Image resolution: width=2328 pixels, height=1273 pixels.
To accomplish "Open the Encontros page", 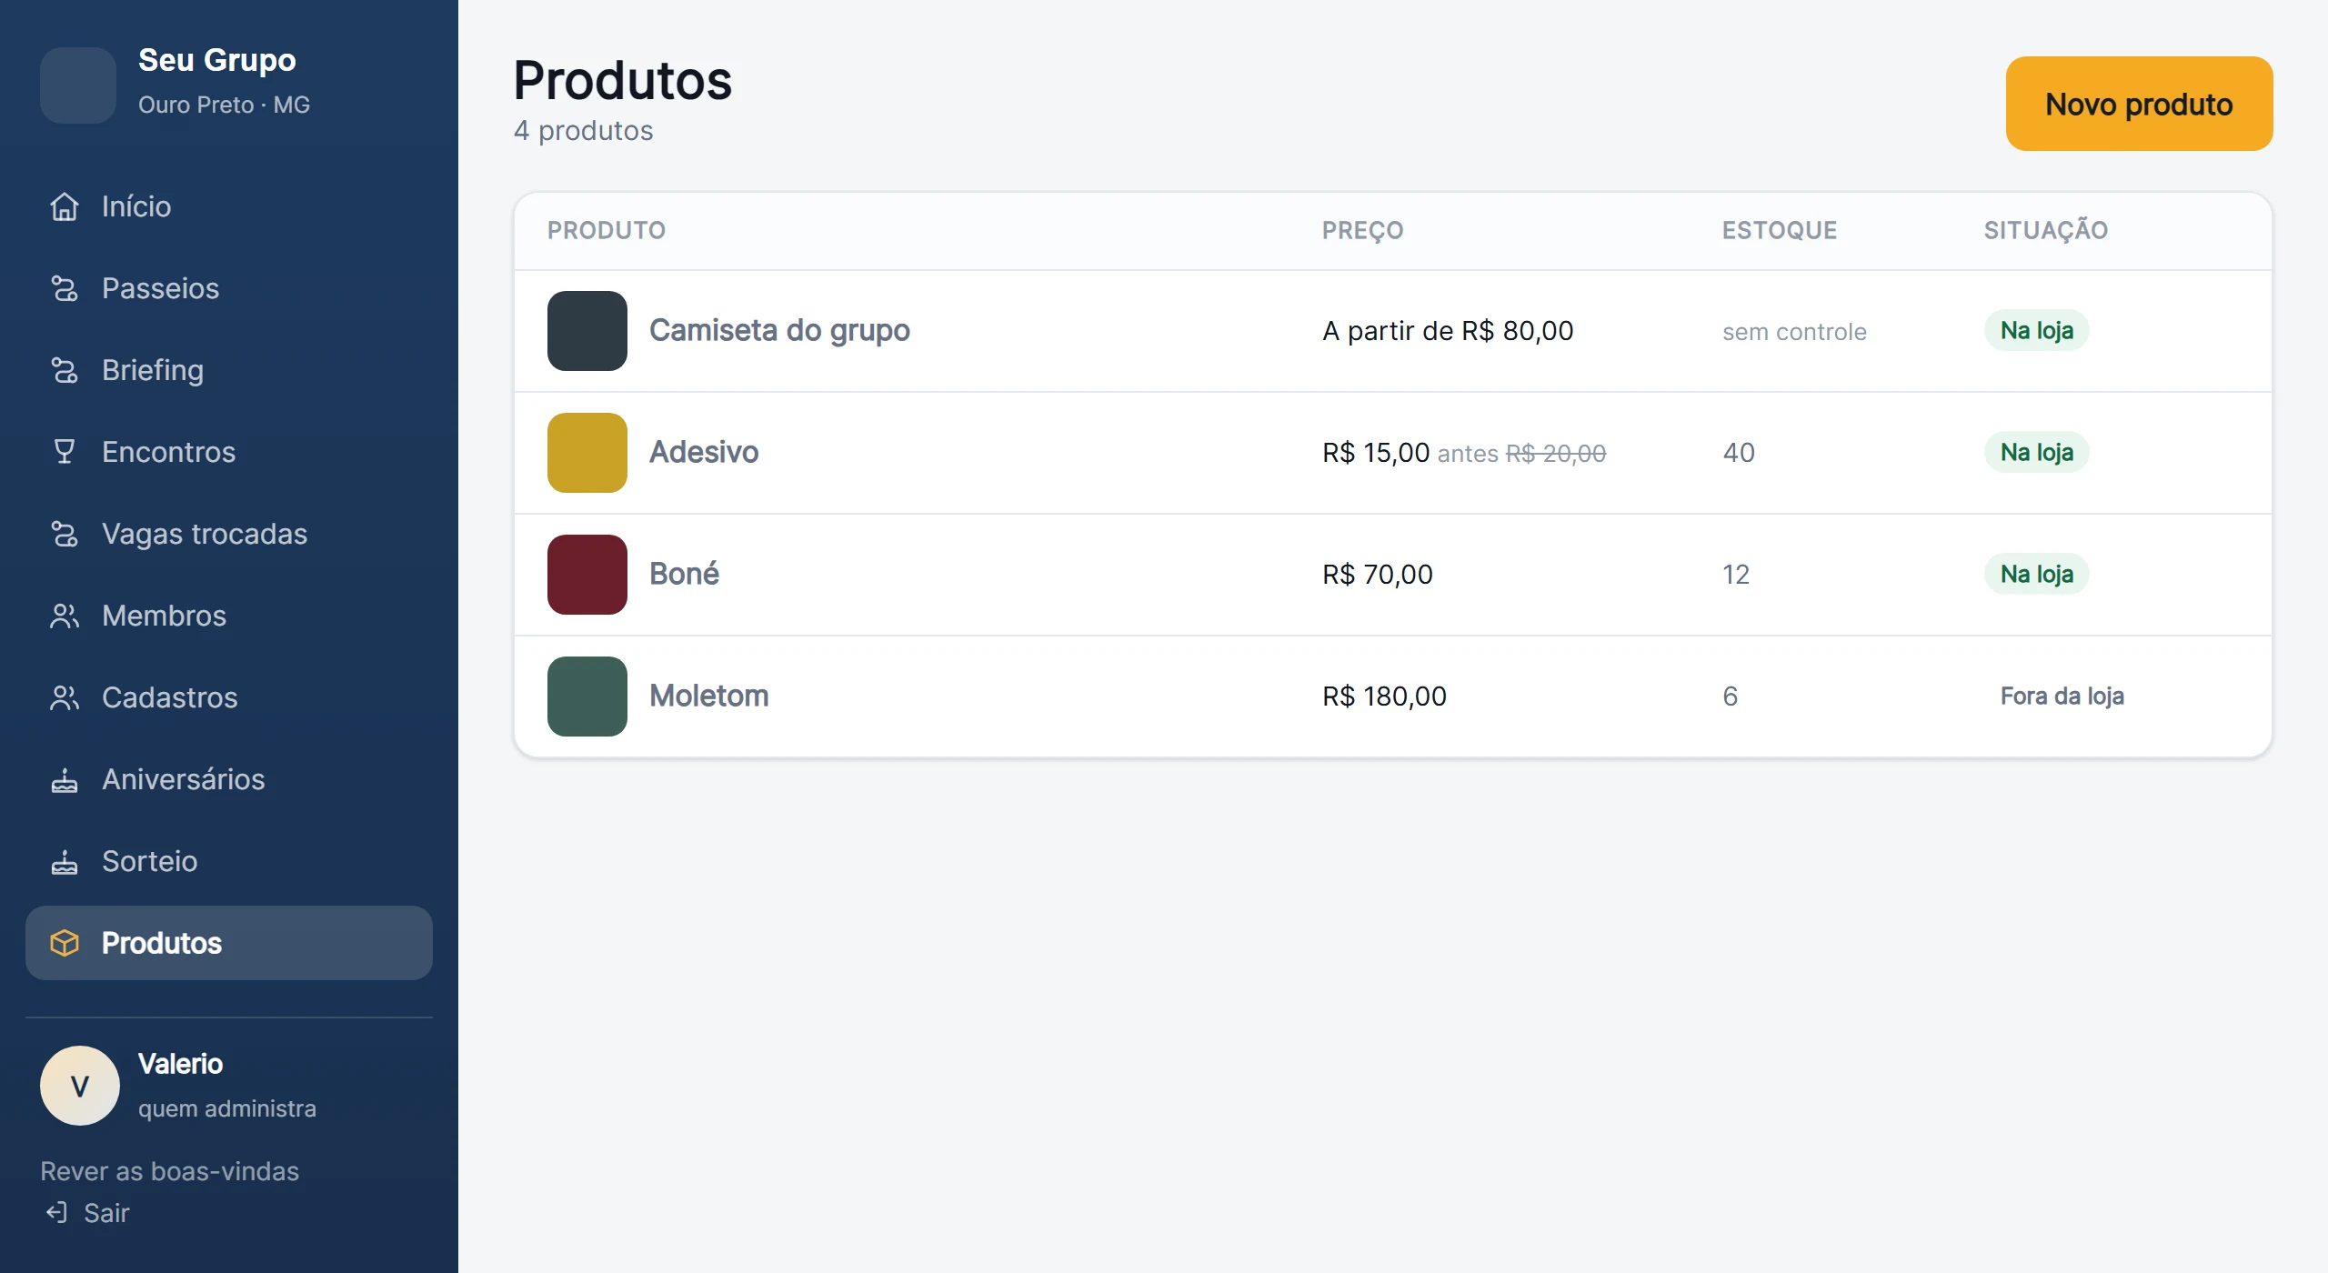I will click(229, 452).
